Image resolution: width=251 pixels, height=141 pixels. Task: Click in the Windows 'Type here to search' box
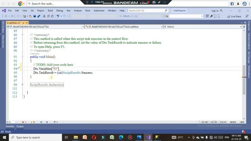coord(36,137)
